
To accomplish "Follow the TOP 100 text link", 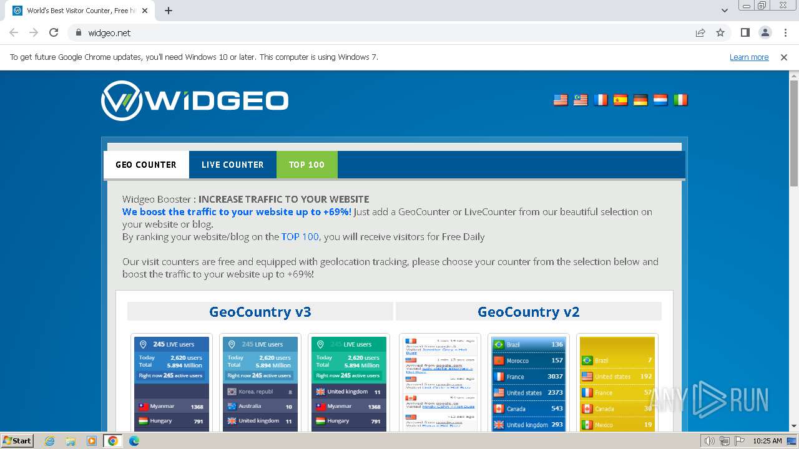I will click(300, 237).
